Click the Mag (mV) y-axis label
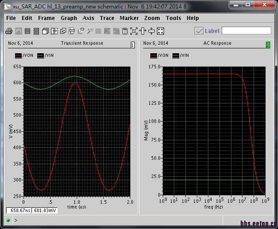 (x=146, y=130)
